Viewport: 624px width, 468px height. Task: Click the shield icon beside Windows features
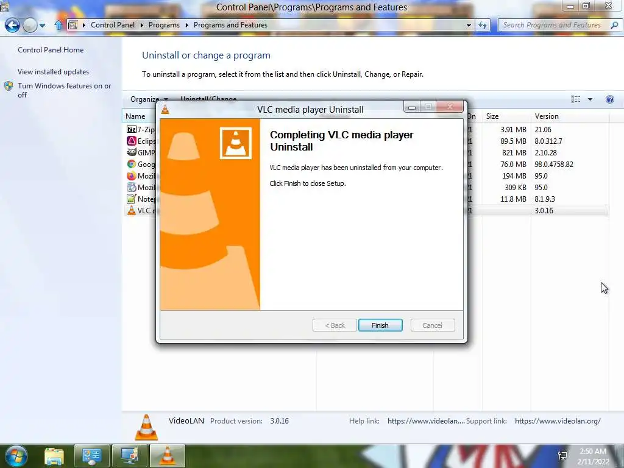click(x=9, y=86)
